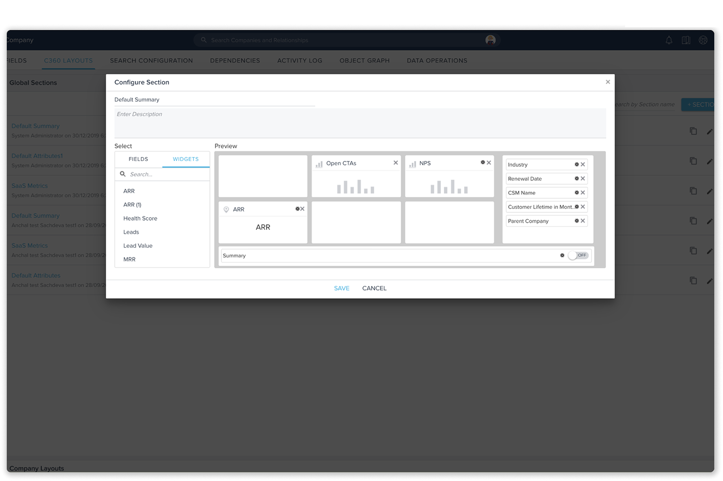Open the ACTIVITY LOG tab

click(299, 61)
